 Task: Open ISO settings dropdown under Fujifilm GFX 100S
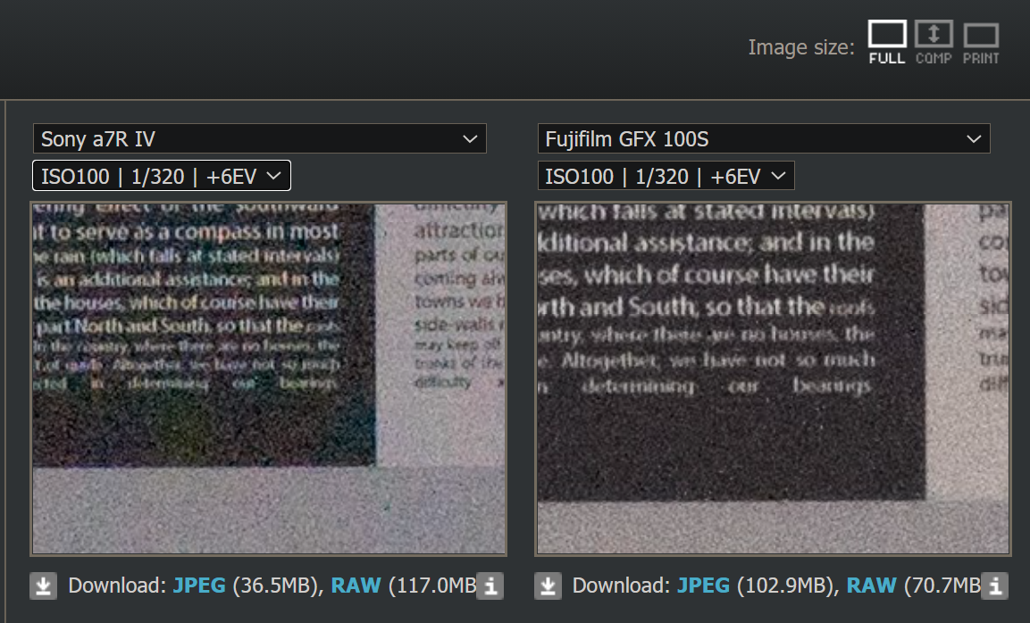(x=666, y=176)
